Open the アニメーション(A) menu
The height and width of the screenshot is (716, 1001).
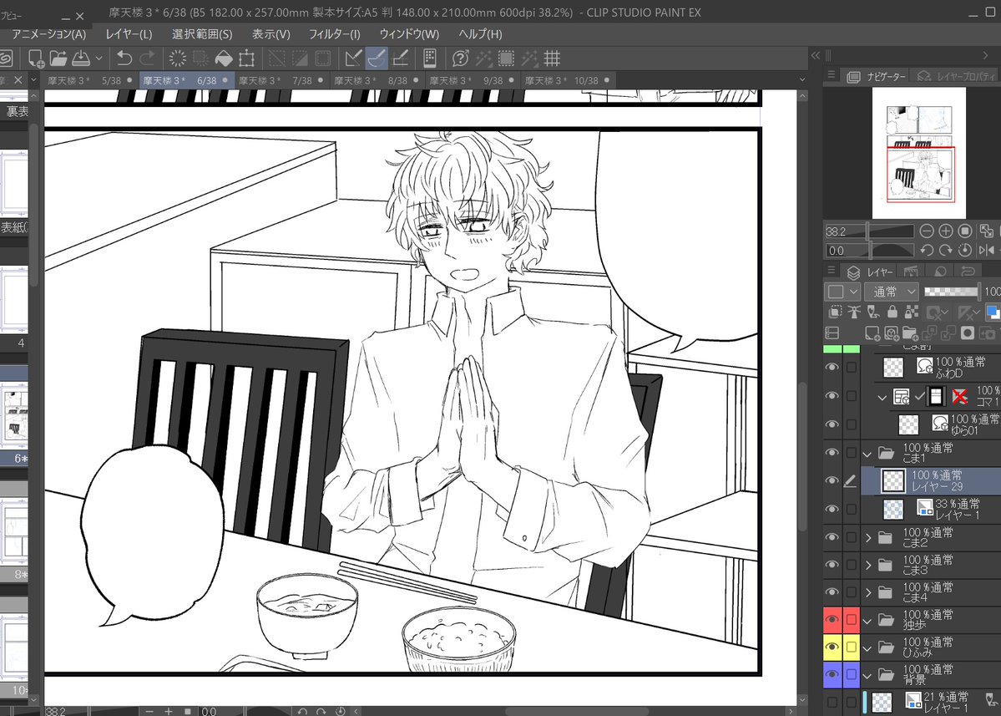(x=49, y=34)
